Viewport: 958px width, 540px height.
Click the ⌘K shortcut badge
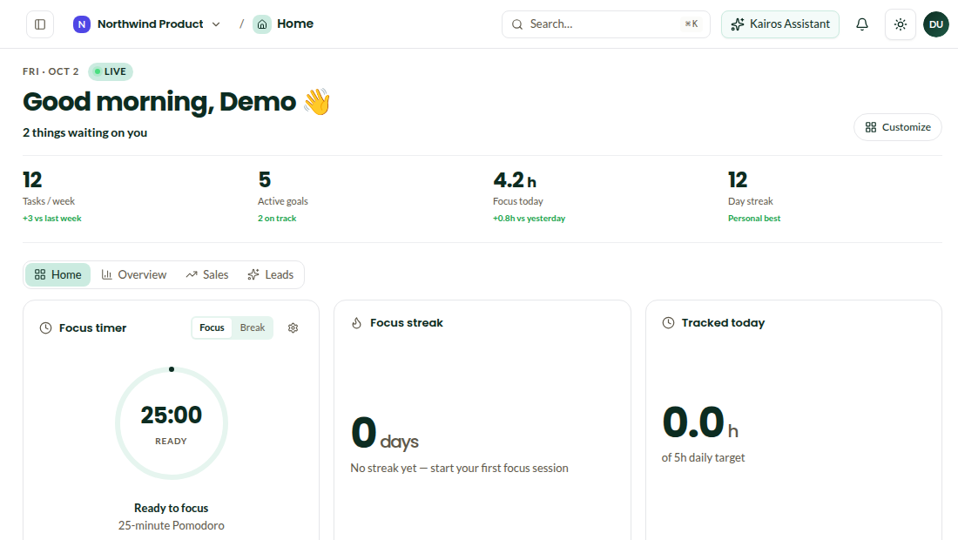coord(691,24)
